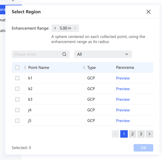Click the previous page arrow

tap(115, 134)
